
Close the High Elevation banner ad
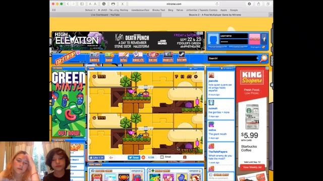[201, 33]
